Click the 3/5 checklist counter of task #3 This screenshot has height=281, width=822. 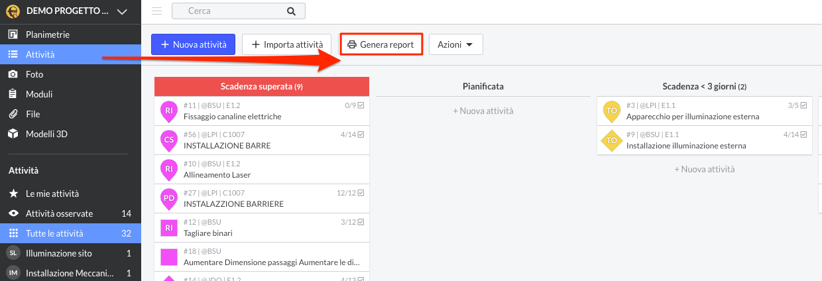click(797, 105)
